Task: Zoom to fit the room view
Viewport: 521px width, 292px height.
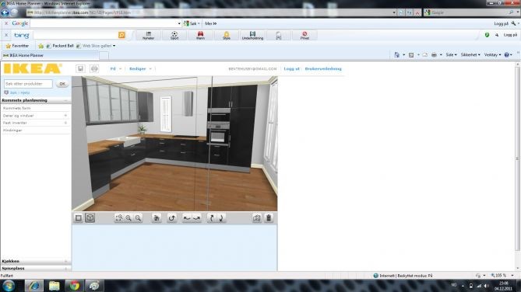Action: [119, 218]
